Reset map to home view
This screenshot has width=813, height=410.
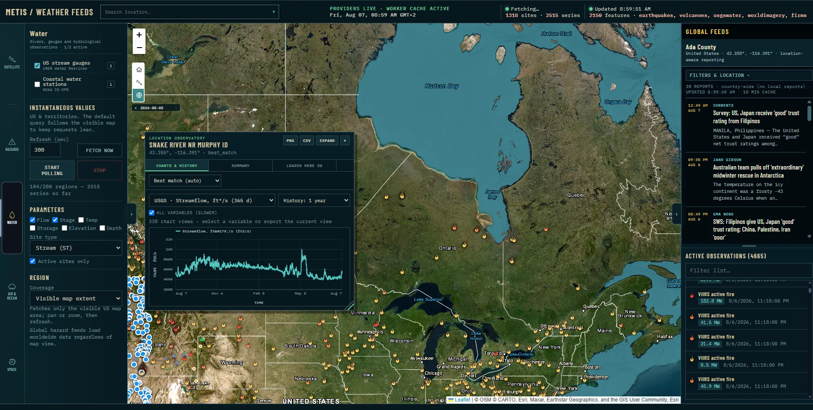tap(139, 70)
